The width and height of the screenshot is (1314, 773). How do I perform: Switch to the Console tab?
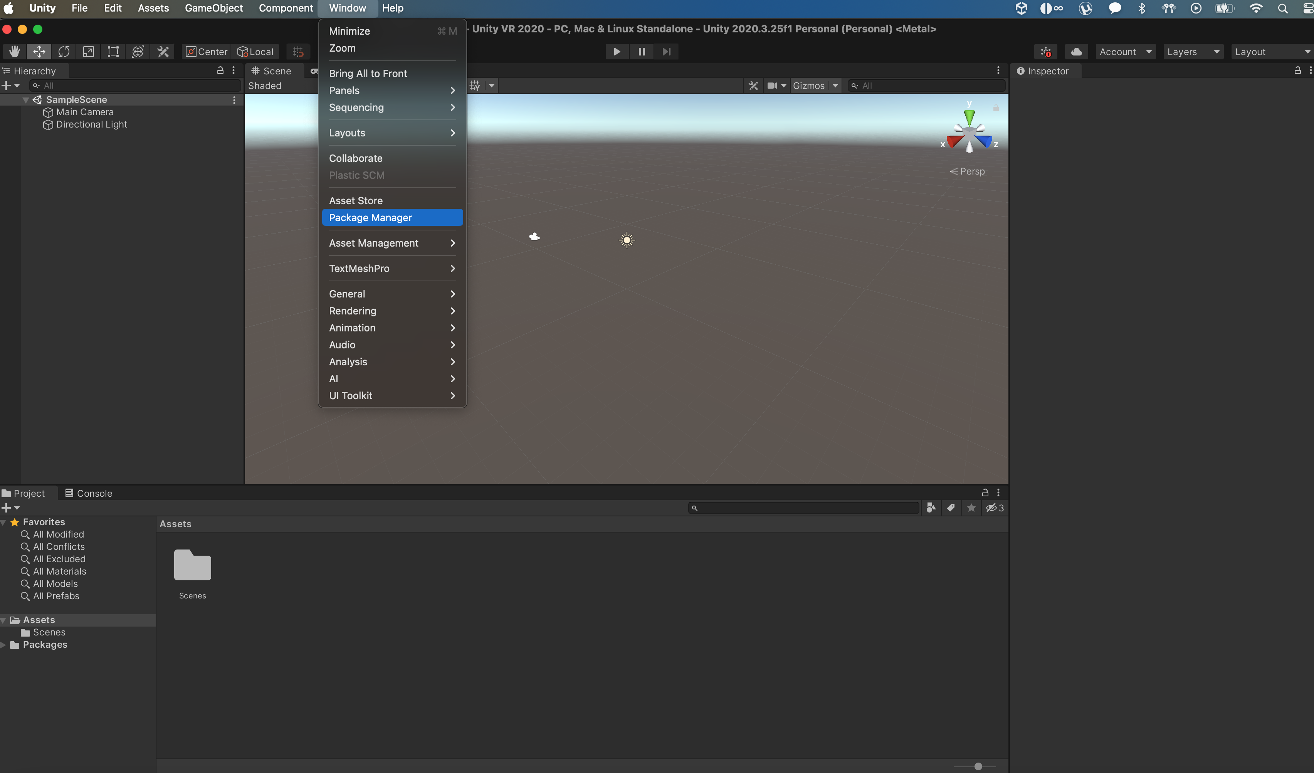[x=88, y=493]
